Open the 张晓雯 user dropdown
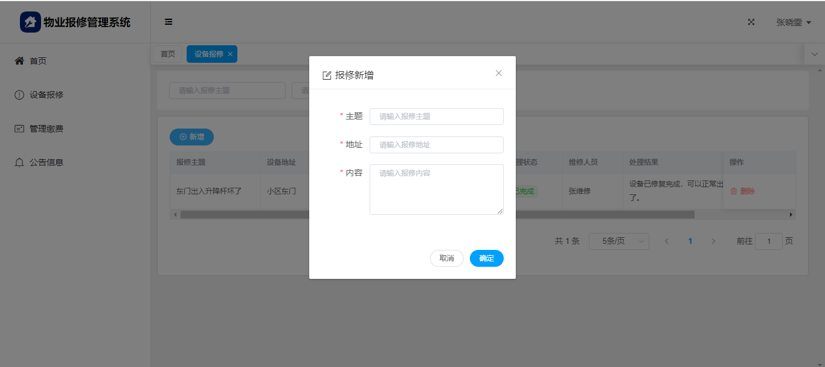 coord(793,22)
